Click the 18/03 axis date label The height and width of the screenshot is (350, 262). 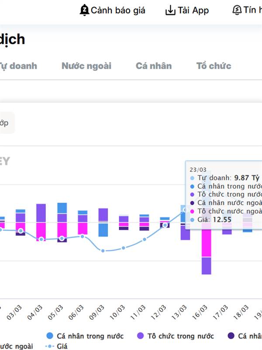[241, 312]
